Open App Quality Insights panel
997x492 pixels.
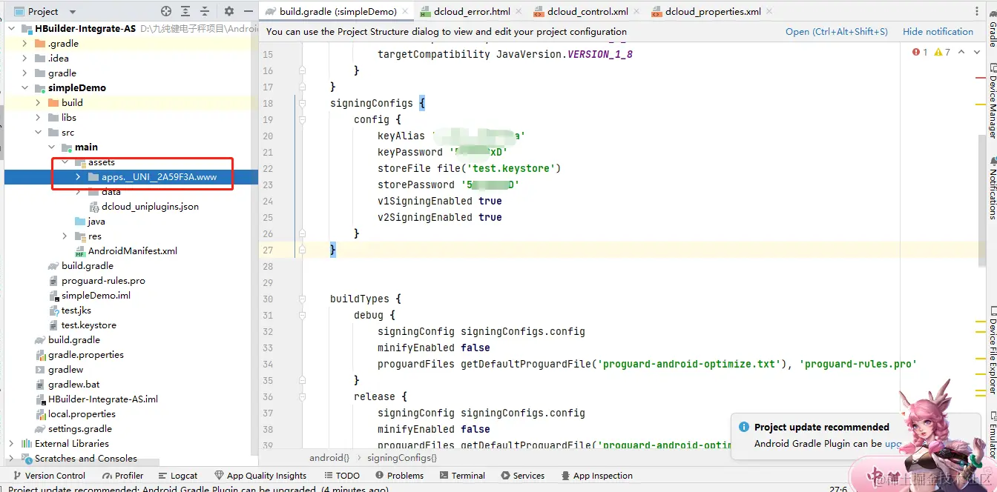(x=260, y=476)
